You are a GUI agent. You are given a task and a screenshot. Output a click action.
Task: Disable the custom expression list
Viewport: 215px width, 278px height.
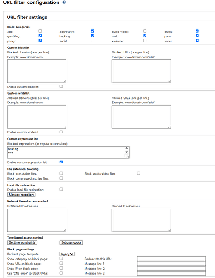pos(61,162)
